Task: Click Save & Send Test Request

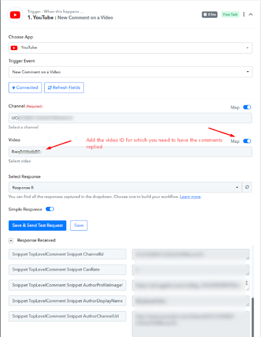Action: (38, 225)
